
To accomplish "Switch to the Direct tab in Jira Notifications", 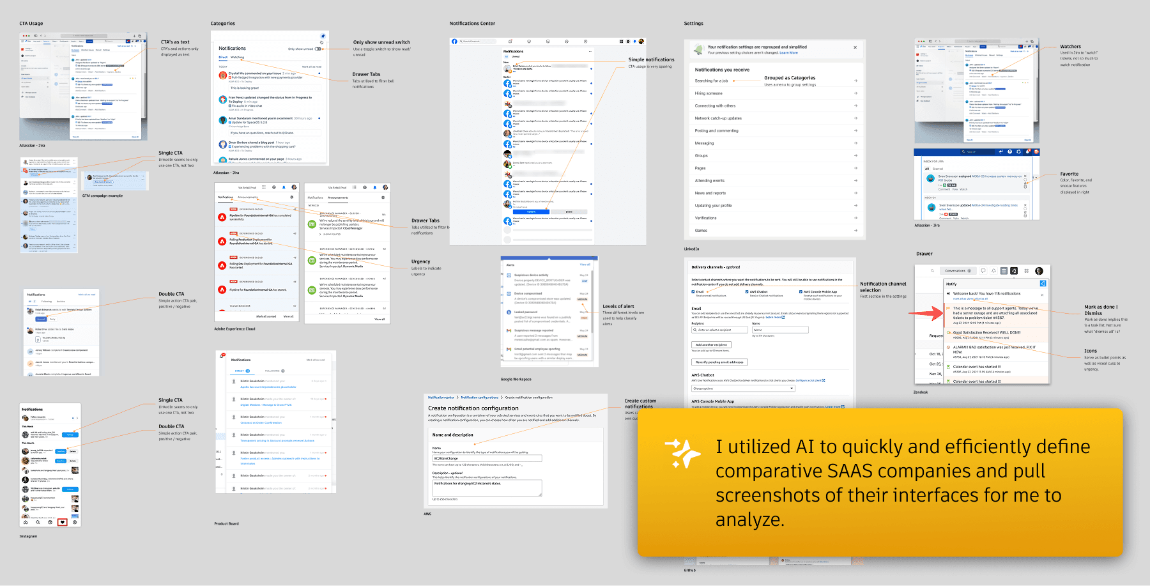I will click(x=223, y=58).
